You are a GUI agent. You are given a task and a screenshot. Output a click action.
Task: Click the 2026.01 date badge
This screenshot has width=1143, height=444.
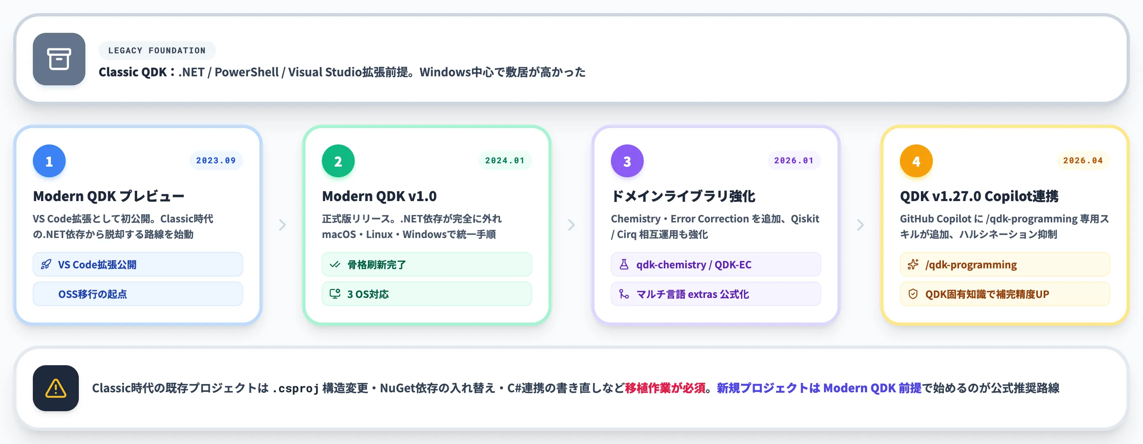pyautogui.click(x=794, y=160)
